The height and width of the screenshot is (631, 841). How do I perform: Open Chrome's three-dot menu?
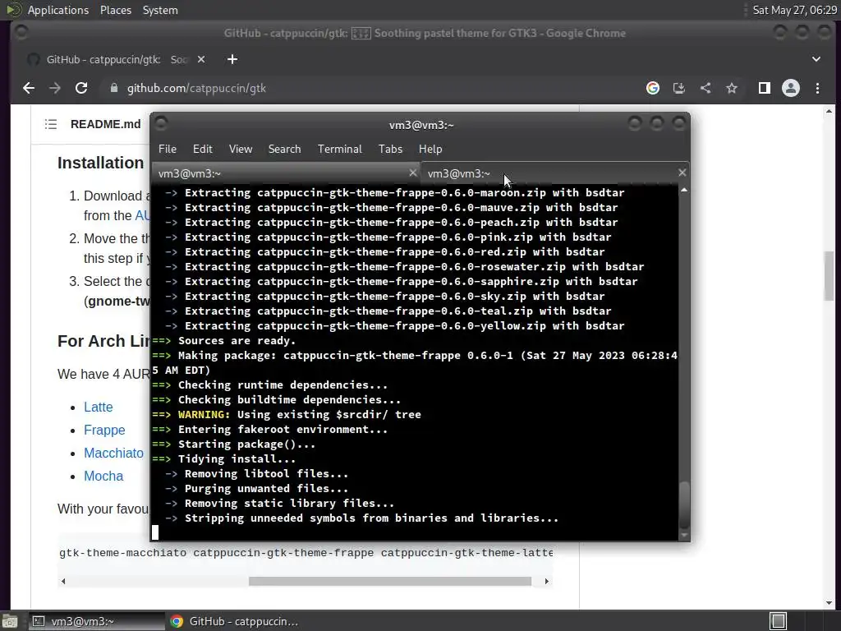[817, 89]
